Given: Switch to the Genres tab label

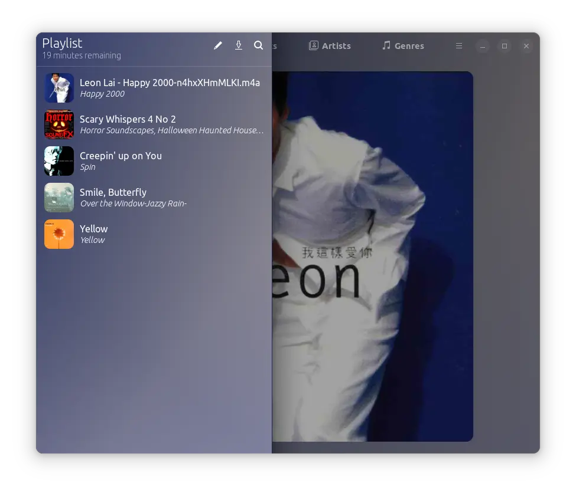Looking at the screenshot, I should [409, 46].
